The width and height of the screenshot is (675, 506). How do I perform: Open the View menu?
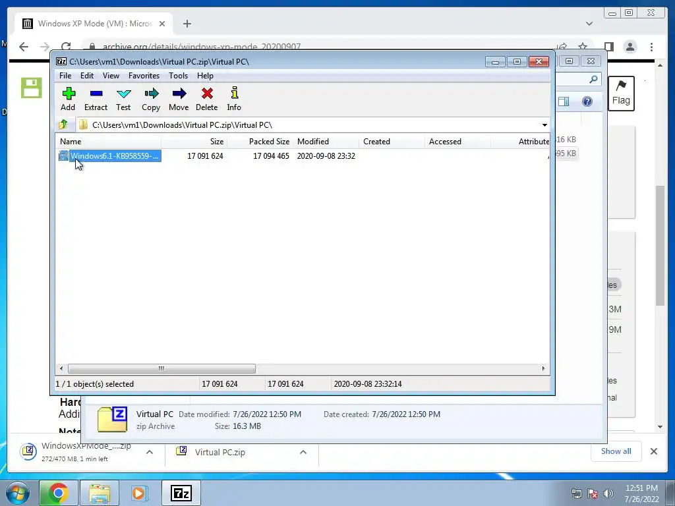coord(111,76)
